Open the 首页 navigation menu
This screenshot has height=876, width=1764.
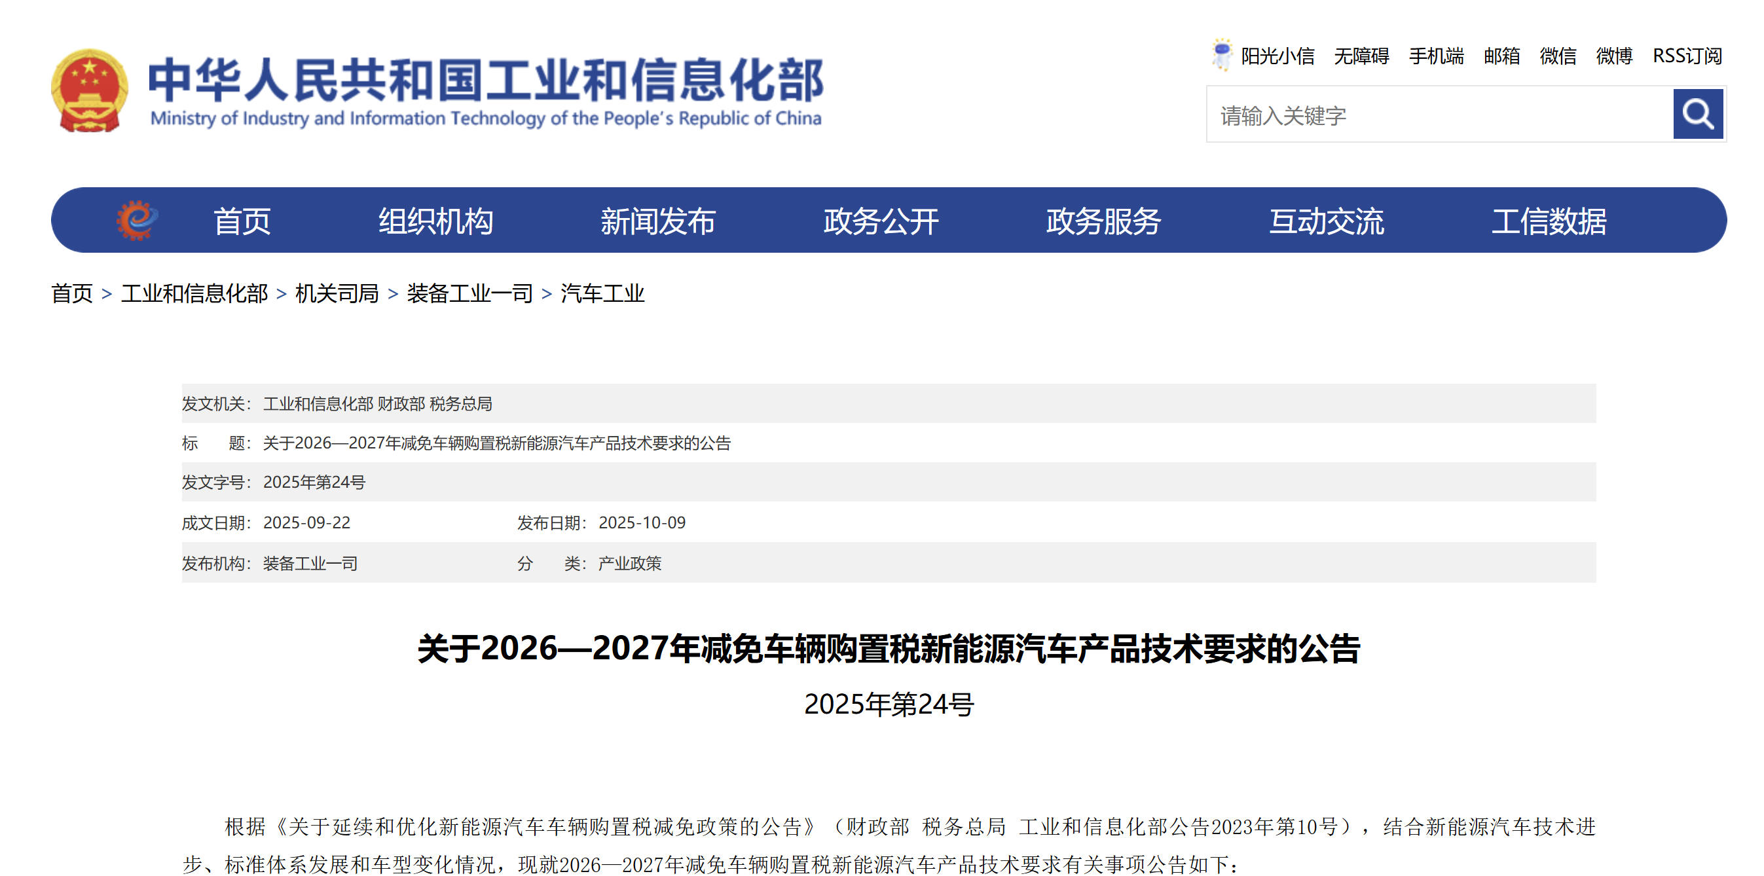tap(242, 221)
